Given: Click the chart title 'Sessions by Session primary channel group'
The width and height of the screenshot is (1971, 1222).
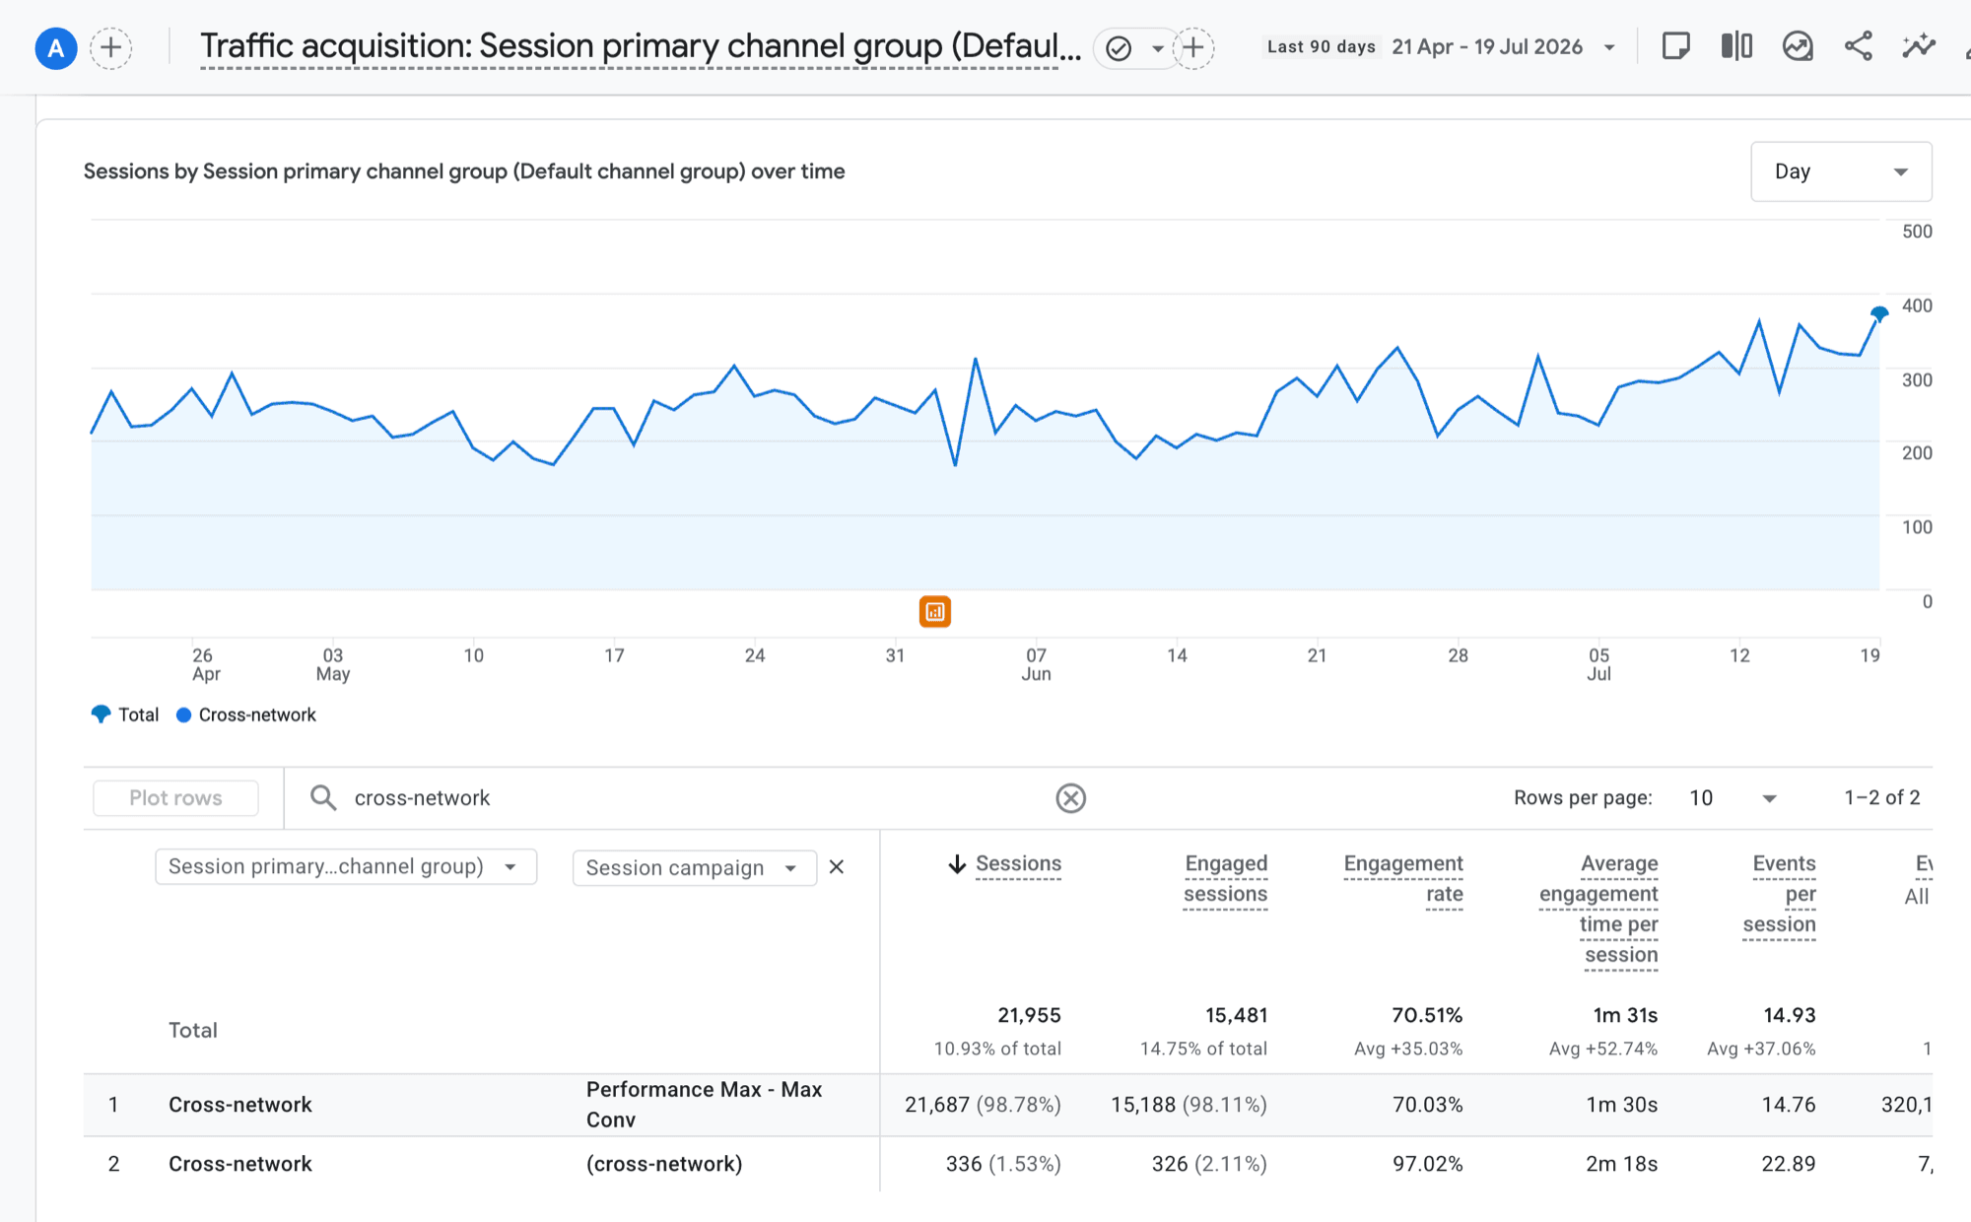Looking at the screenshot, I should coord(464,171).
